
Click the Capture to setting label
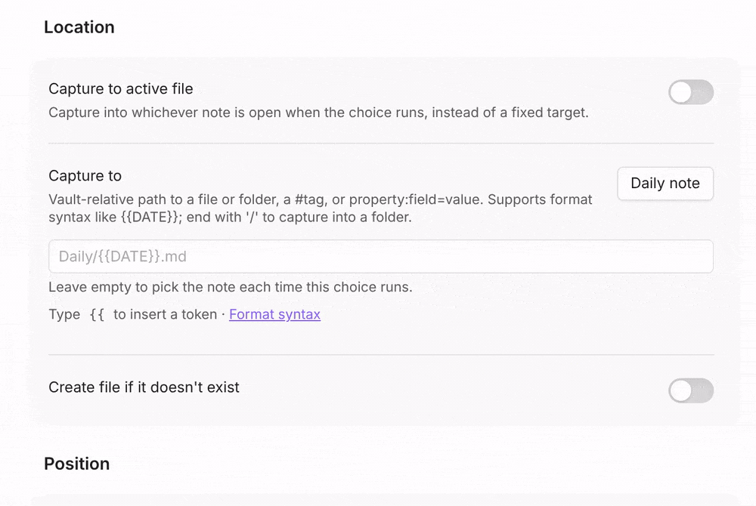pos(85,176)
